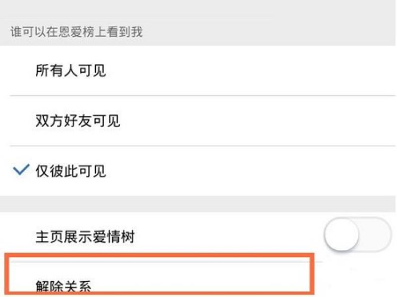The image size is (397, 297).
Task: Click the 仅彼此可见 label text
Action: (70, 171)
